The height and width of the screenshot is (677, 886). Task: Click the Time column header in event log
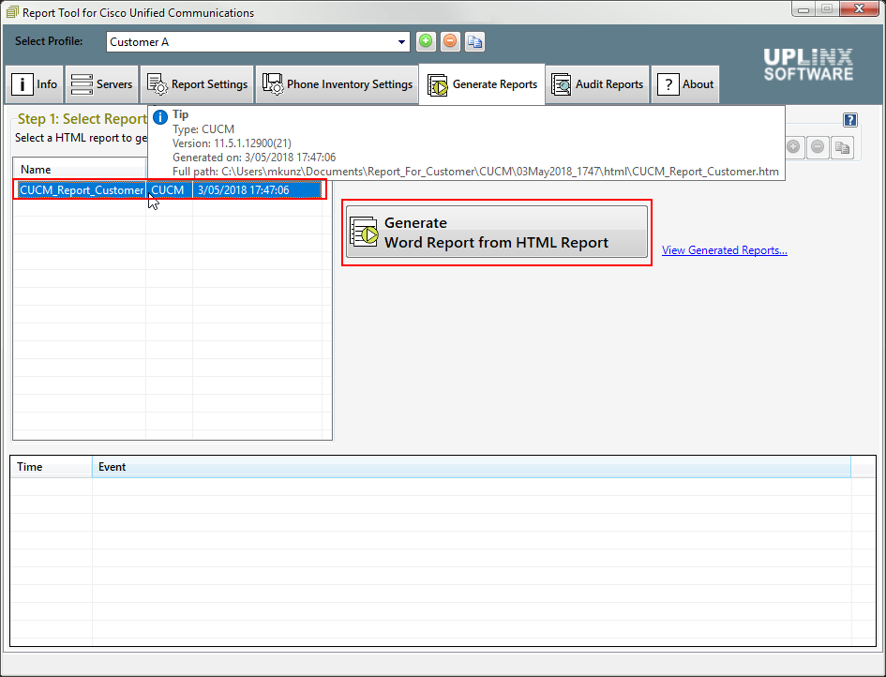click(51, 467)
